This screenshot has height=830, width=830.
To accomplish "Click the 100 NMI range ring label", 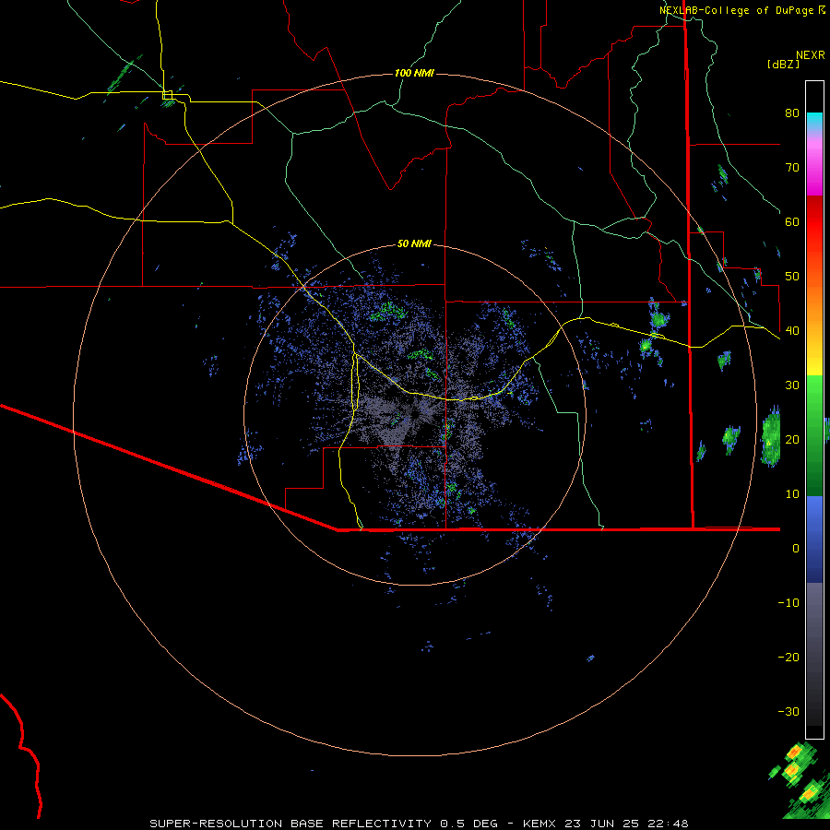I will [414, 73].
